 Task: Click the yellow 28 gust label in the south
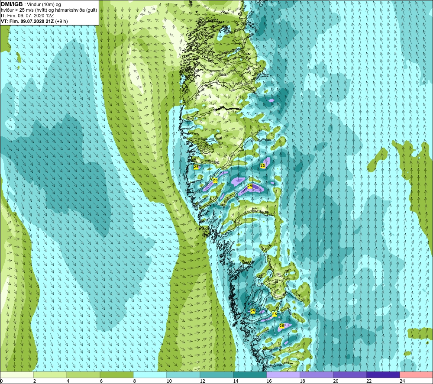(282, 326)
